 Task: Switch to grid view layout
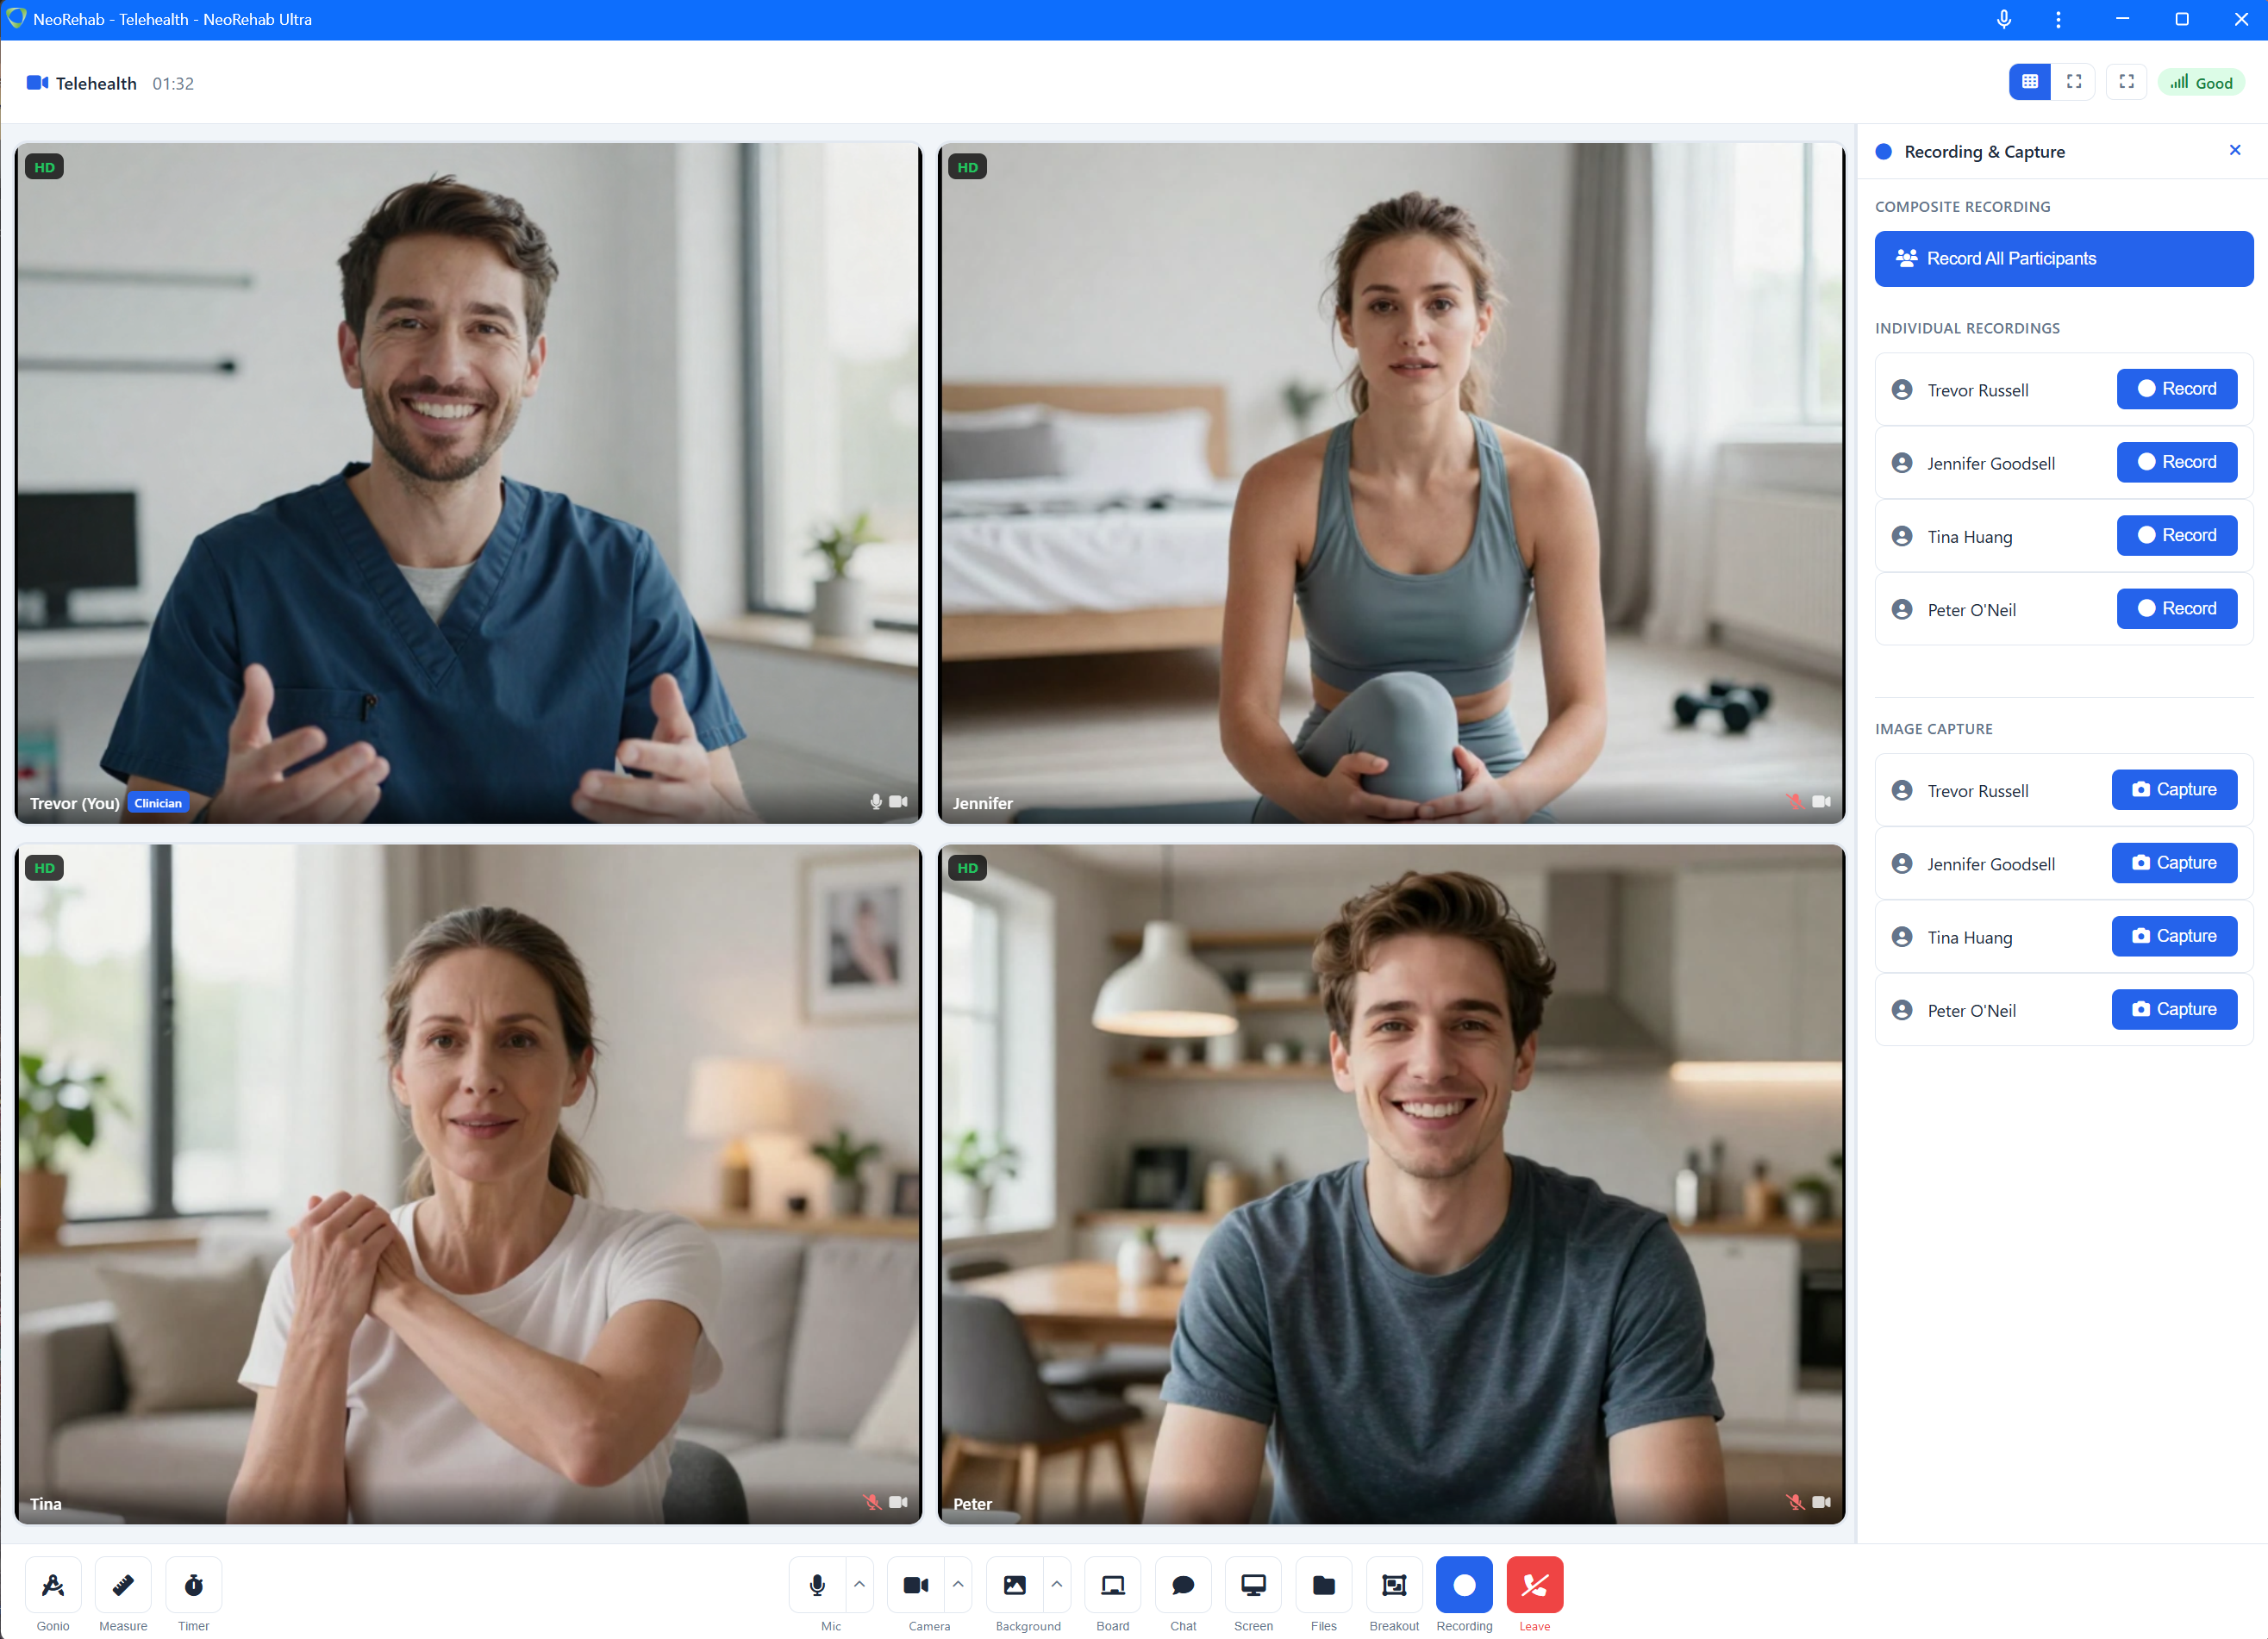(2029, 82)
